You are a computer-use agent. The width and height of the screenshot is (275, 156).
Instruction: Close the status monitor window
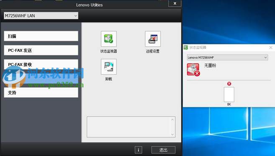click(x=271, y=47)
